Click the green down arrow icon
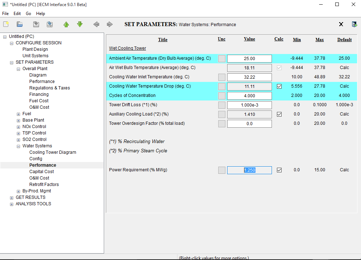This screenshot has width=361, height=260. pos(80,24)
